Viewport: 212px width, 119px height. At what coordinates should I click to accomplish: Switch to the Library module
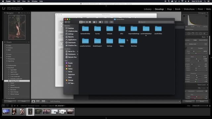point(148,9)
